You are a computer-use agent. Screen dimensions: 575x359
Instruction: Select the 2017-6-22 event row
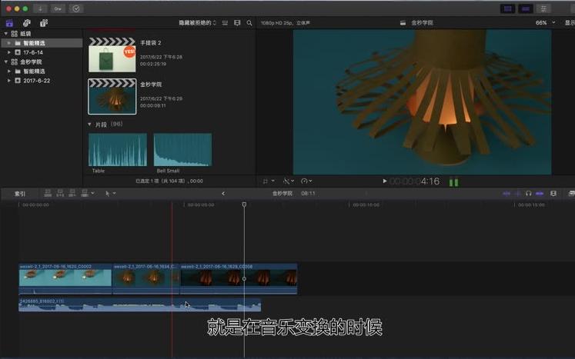[x=42, y=81]
